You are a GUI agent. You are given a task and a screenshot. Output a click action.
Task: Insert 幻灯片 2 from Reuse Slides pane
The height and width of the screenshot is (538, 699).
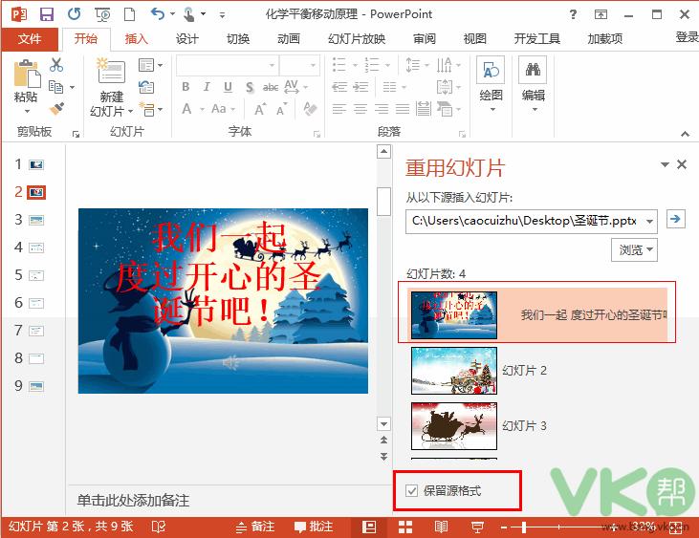coord(454,371)
